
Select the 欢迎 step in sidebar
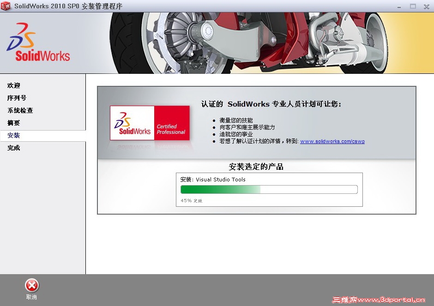[13, 85]
